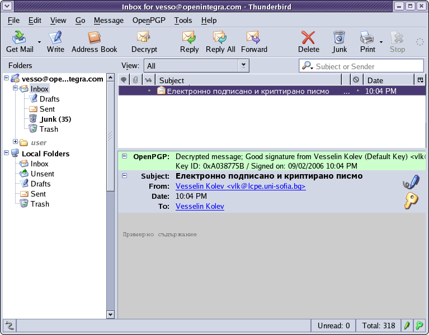Screen dimensions: 429x335
Task: Click the Write message icon
Action: pyautogui.click(x=55, y=42)
